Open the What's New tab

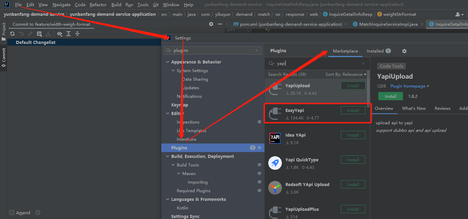tap(414, 108)
